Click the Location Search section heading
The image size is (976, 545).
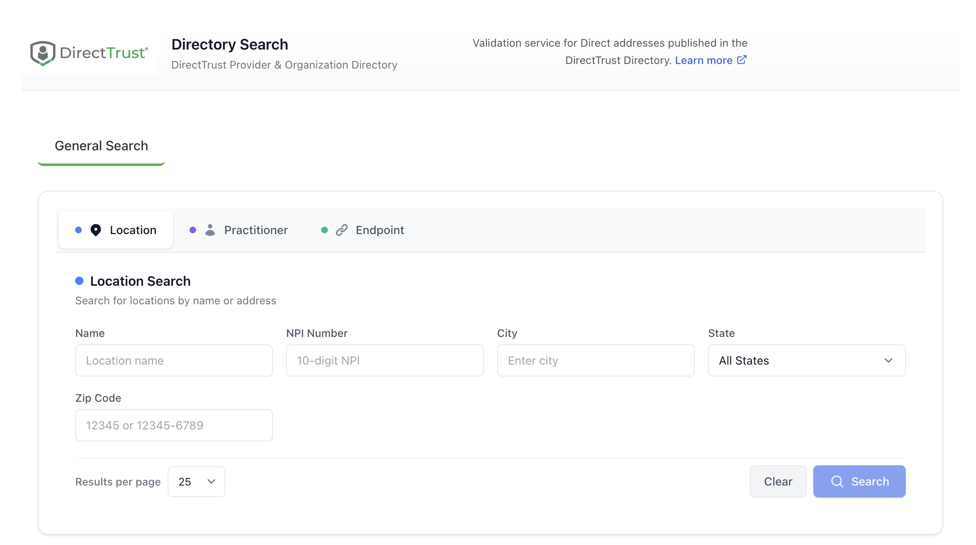[140, 281]
